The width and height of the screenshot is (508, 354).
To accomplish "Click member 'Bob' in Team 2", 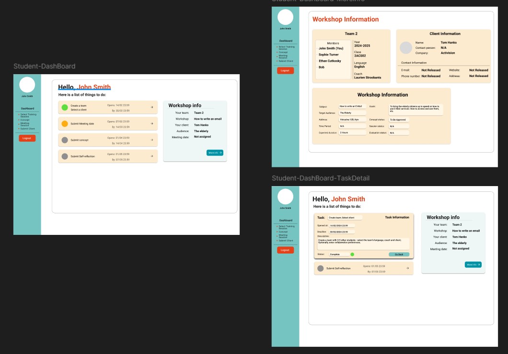I will coord(322,67).
